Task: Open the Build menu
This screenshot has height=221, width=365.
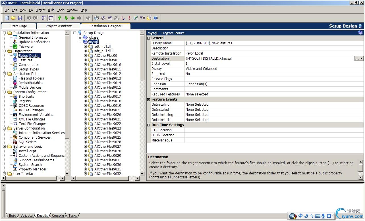Action: (x=51, y=10)
